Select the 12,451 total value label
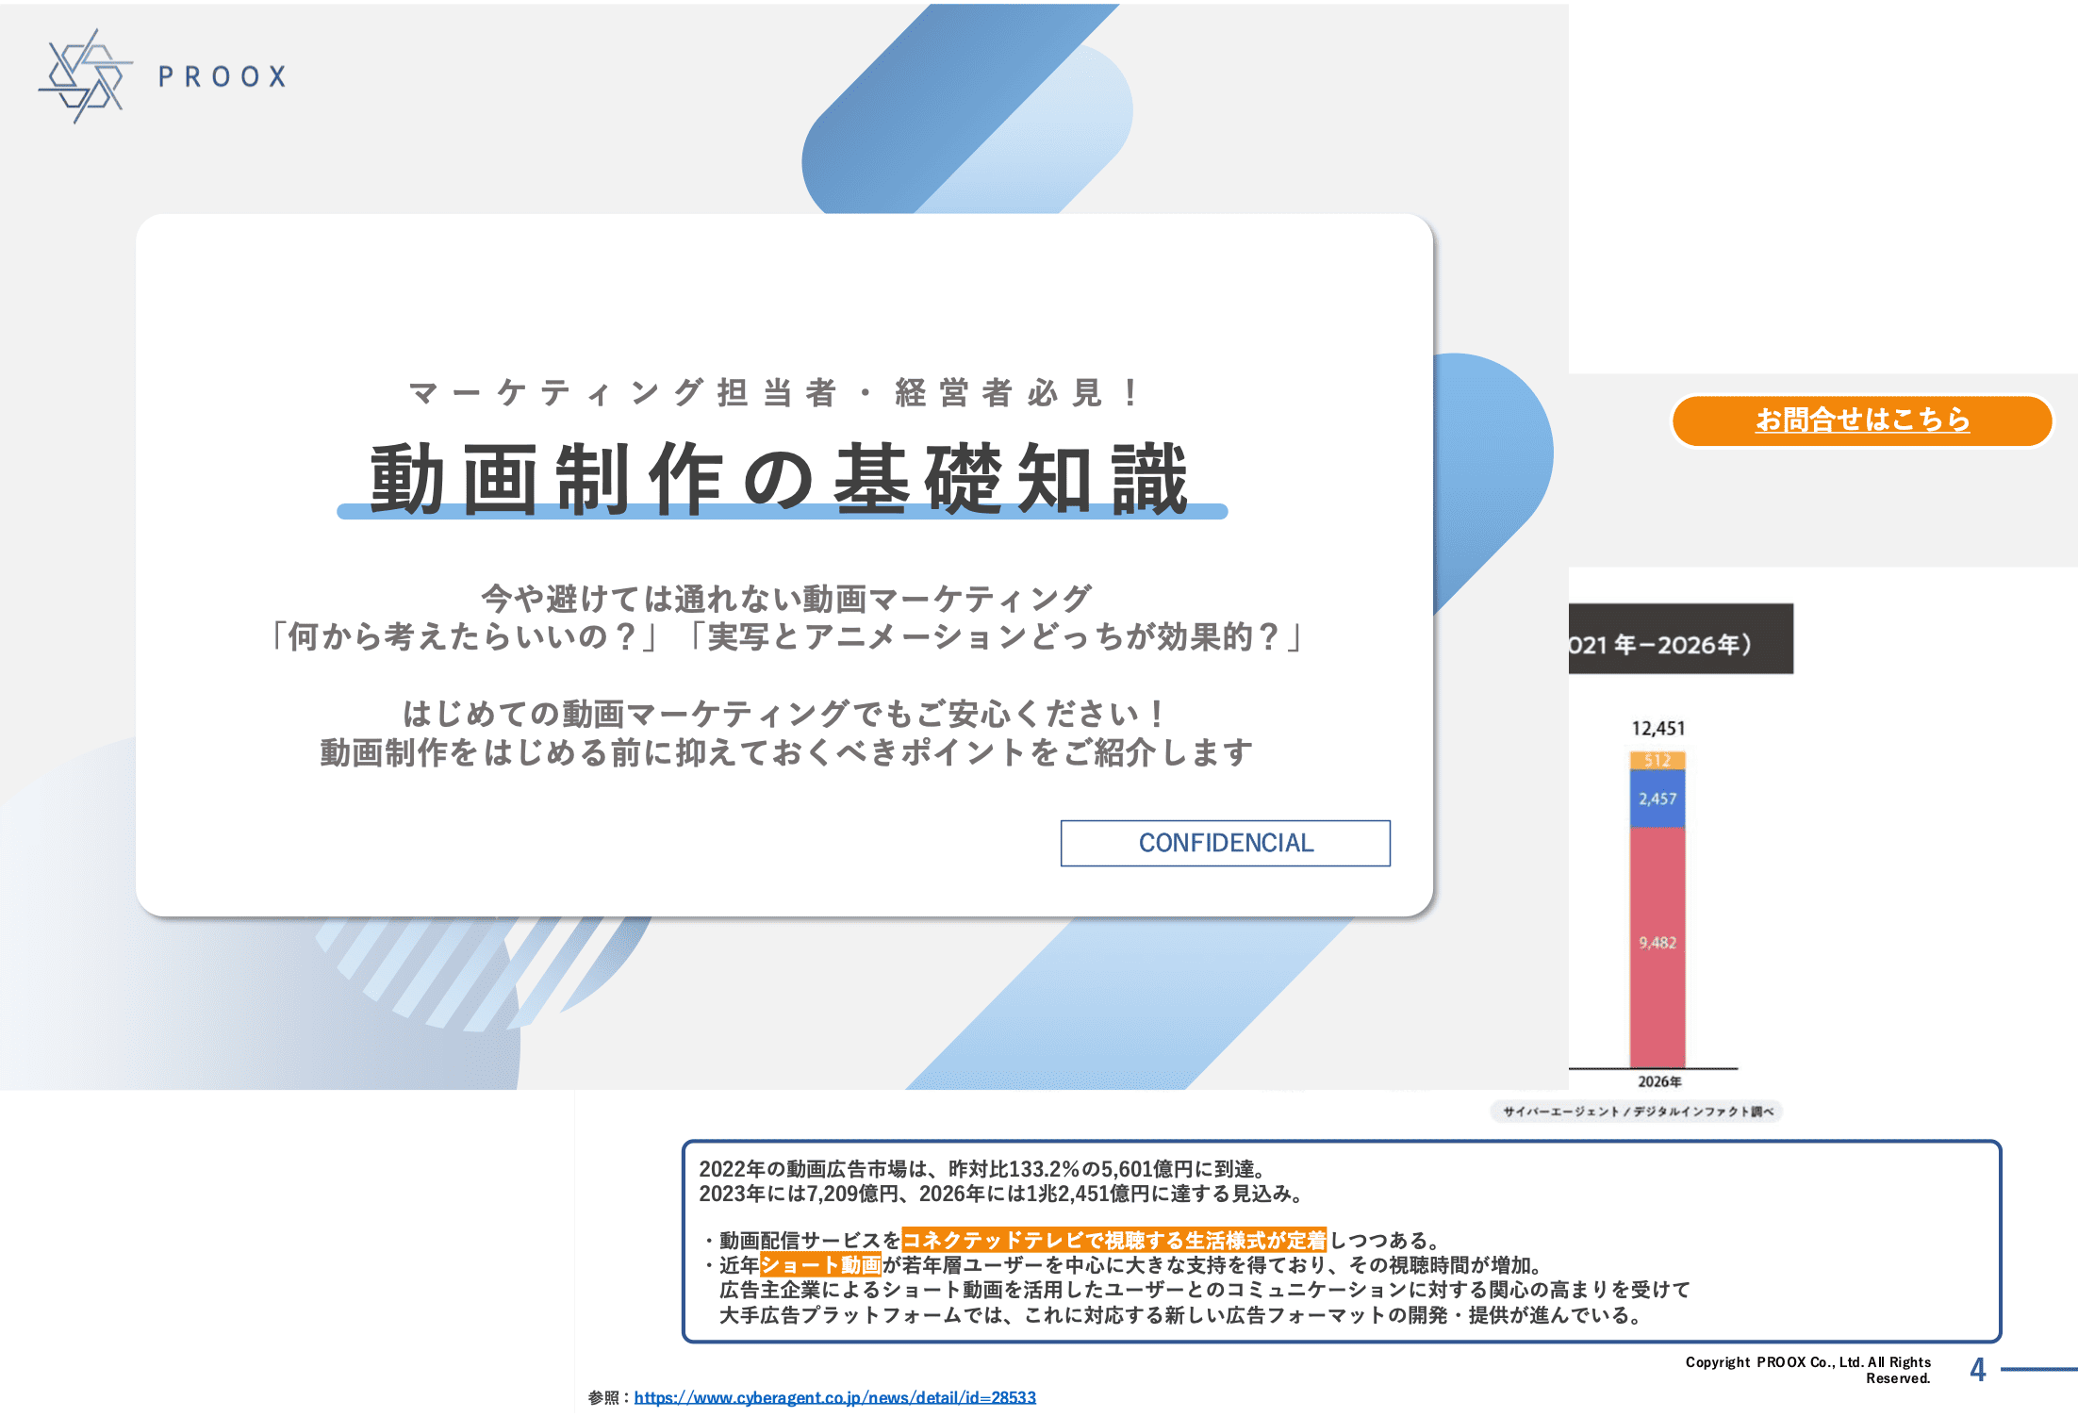Image resolution: width=2078 pixels, height=1417 pixels. point(1657,728)
